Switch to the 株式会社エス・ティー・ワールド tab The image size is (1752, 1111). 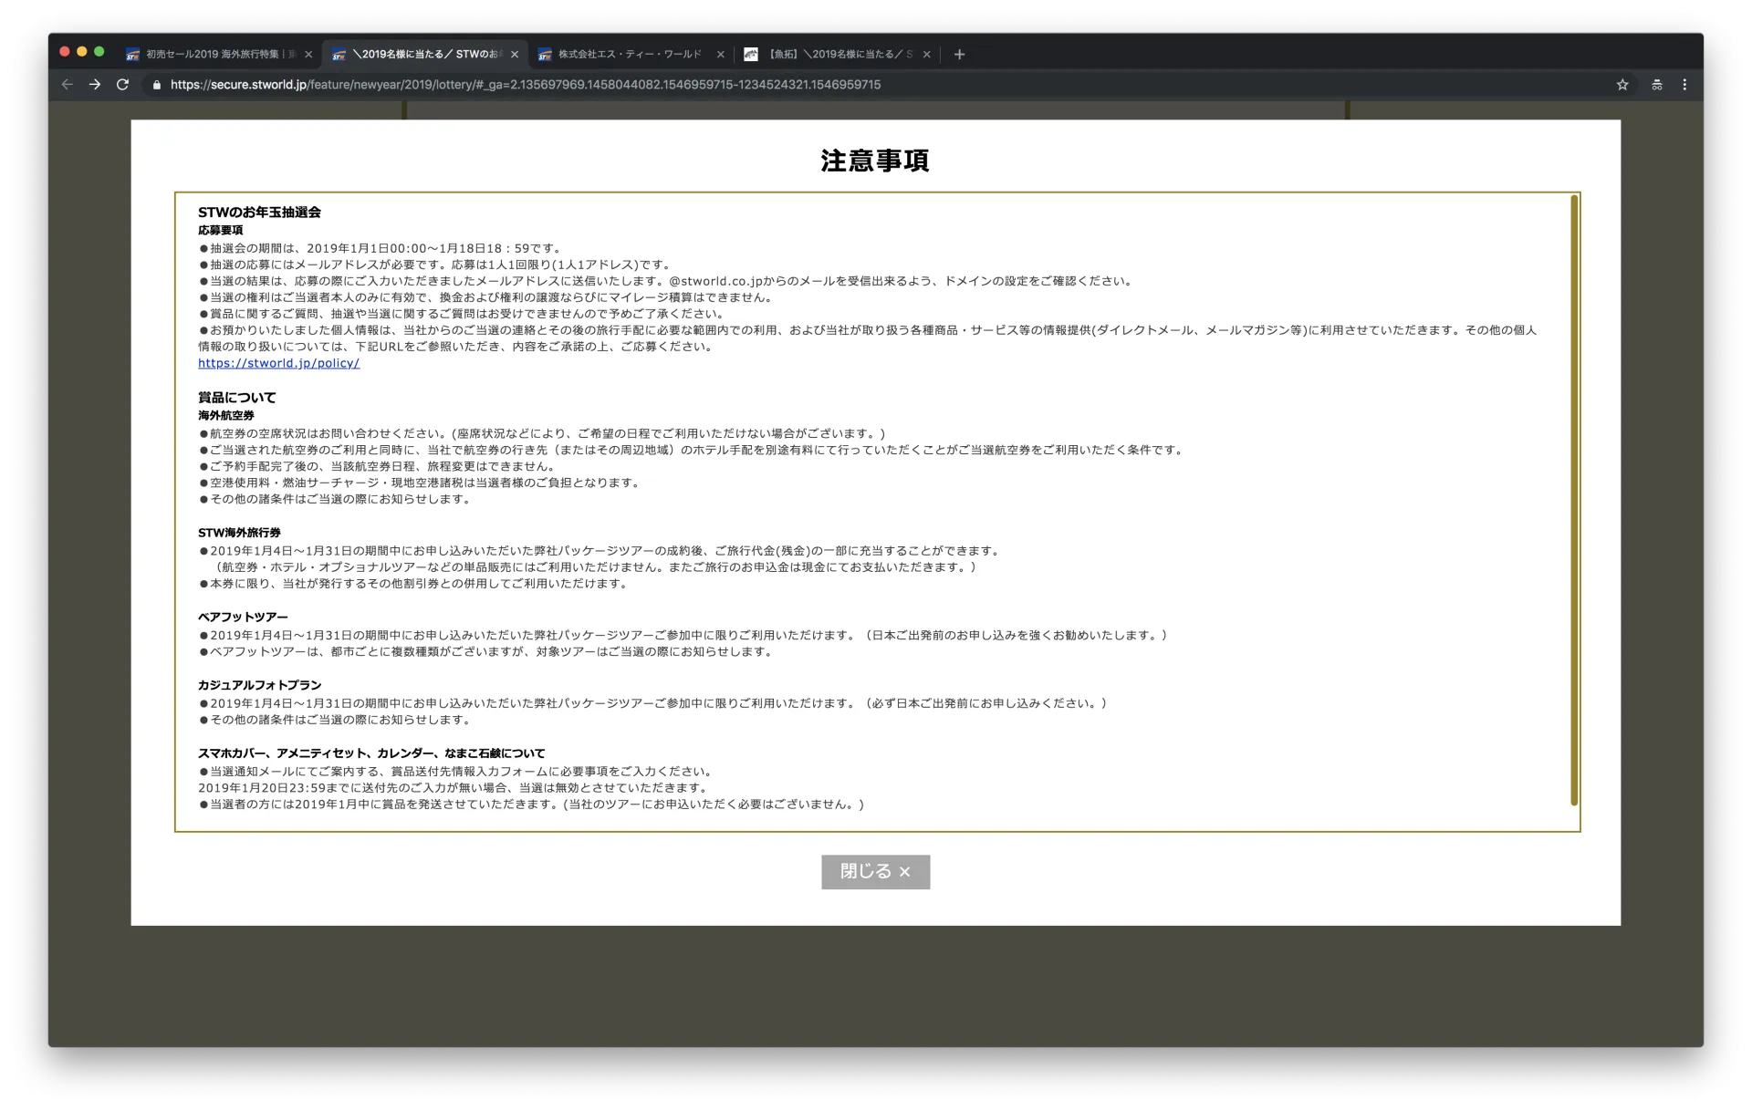click(630, 54)
